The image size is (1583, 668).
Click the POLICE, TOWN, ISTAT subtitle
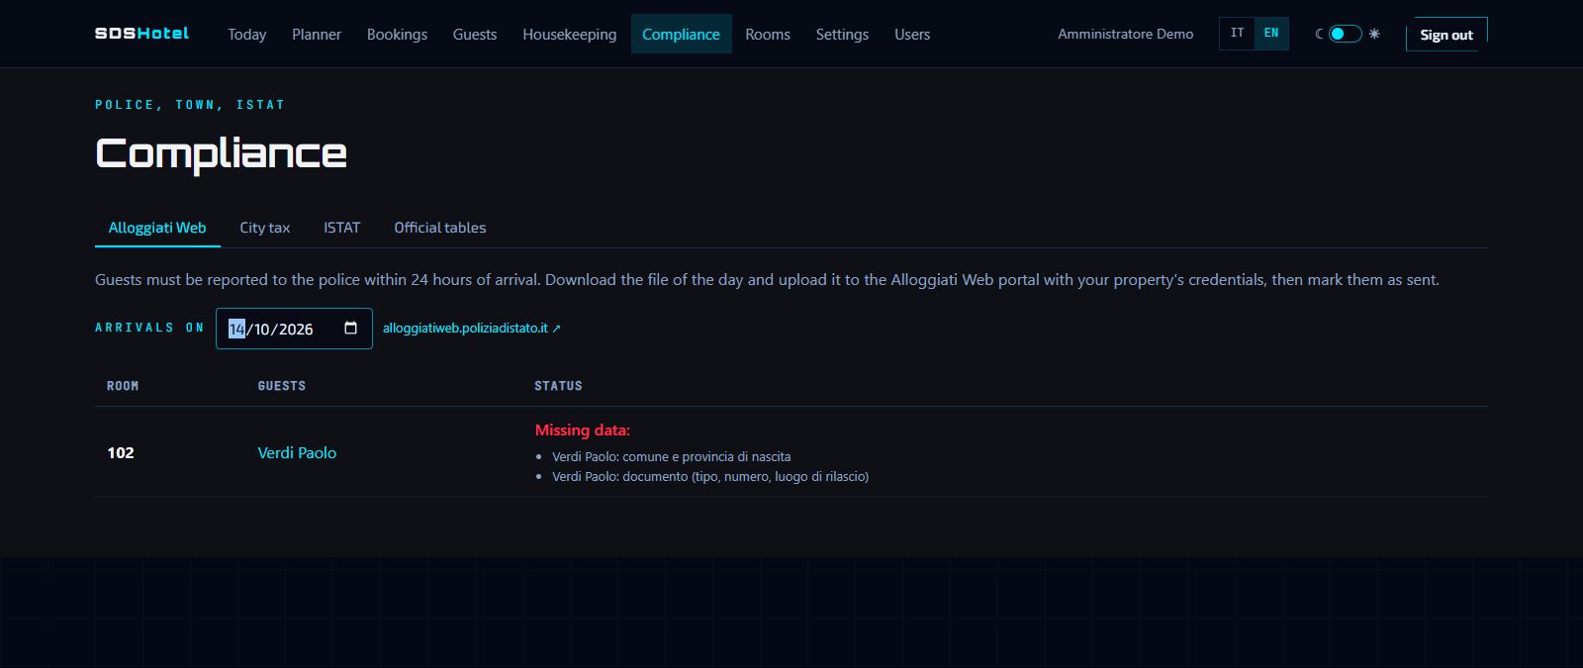tap(190, 105)
